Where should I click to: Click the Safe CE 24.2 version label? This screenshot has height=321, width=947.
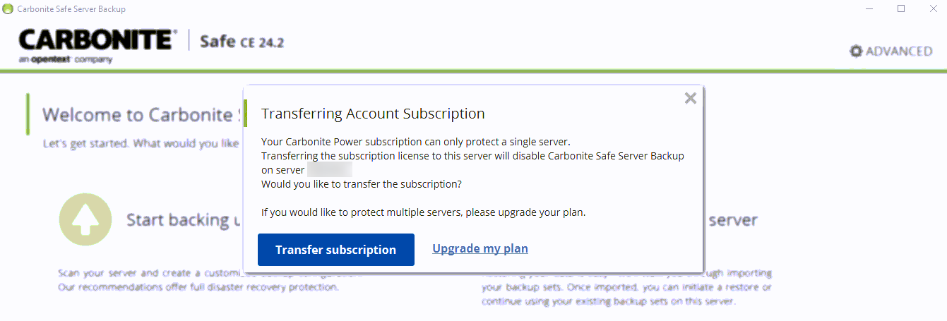(x=242, y=42)
